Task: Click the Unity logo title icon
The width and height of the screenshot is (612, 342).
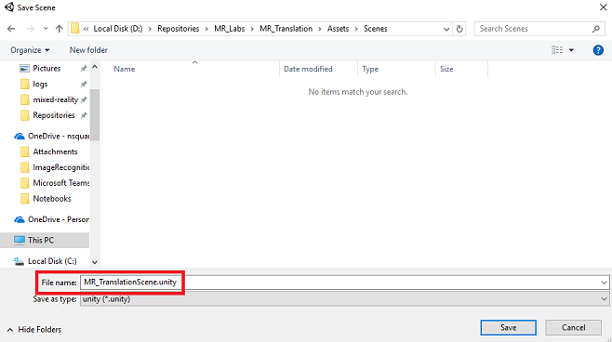Action: (x=9, y=7)
